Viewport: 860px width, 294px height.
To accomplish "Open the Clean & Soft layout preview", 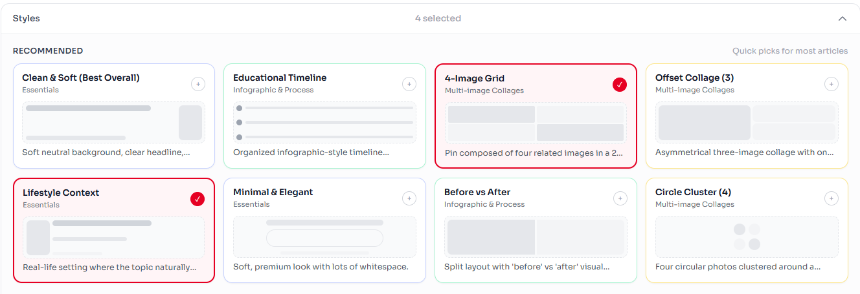I will coord(113,123).
